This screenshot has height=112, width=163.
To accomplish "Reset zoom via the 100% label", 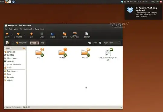I will (95, 43).
